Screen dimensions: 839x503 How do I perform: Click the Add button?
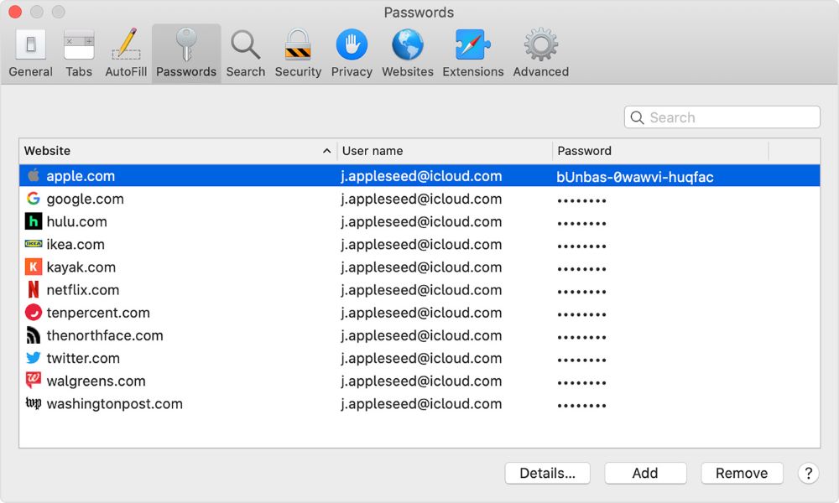click(x=645, y=473)
